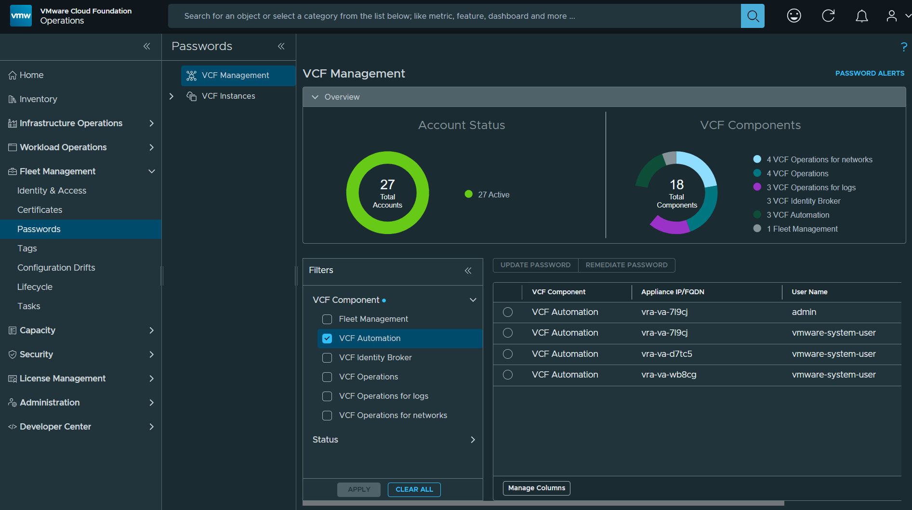Collapse Fleet Management menu chevron
Viewport: 912px width, 510px height.
click(152, 171)
